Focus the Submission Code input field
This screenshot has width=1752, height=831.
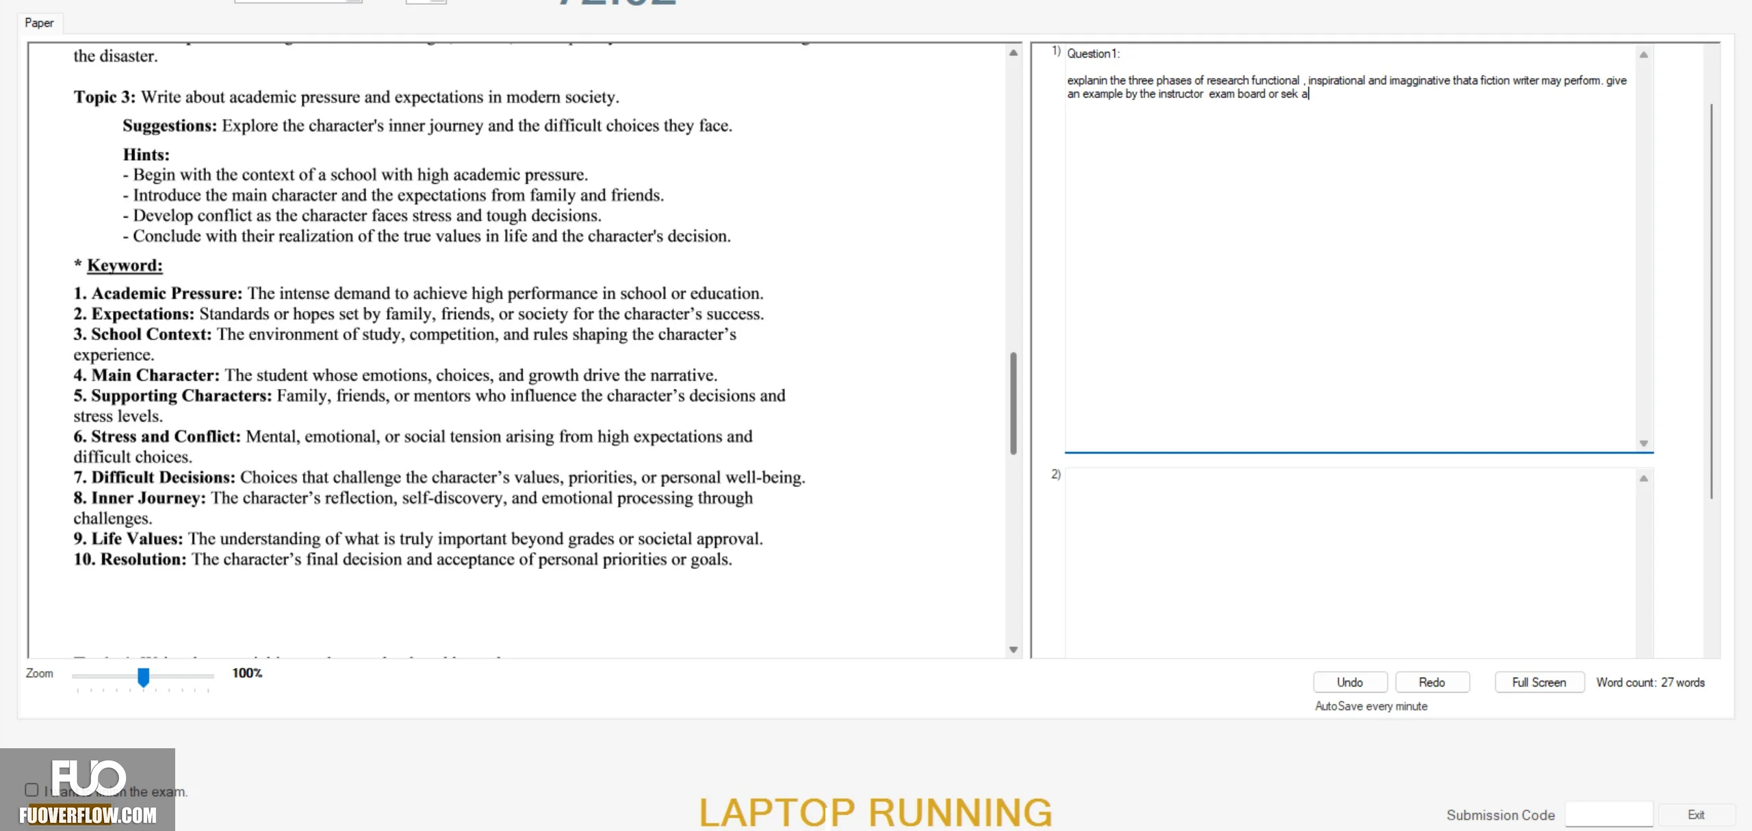tap(1609, 815)
